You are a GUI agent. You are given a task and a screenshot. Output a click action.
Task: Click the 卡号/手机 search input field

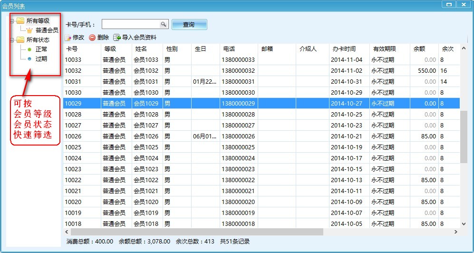point(130,24)
